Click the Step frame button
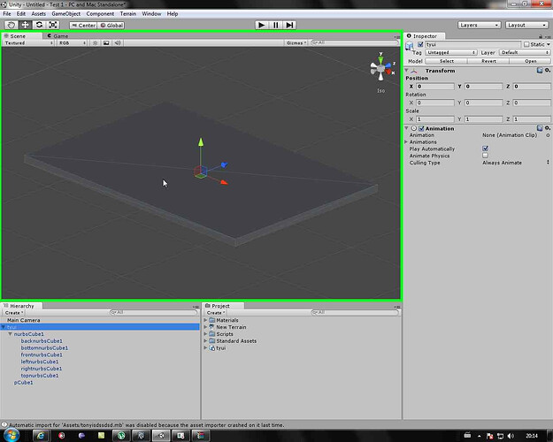553x442 pixels. 289,25
